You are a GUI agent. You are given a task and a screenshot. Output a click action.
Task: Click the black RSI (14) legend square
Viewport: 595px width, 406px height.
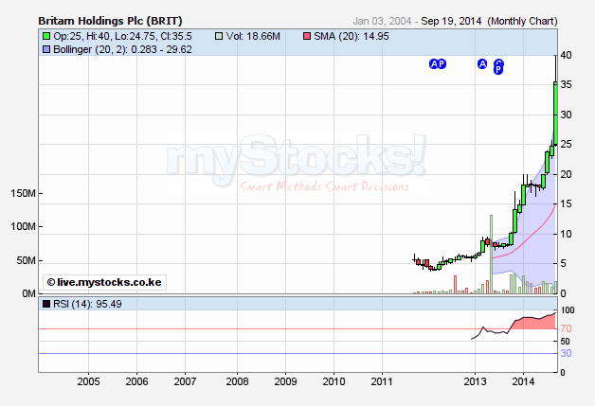47,304
